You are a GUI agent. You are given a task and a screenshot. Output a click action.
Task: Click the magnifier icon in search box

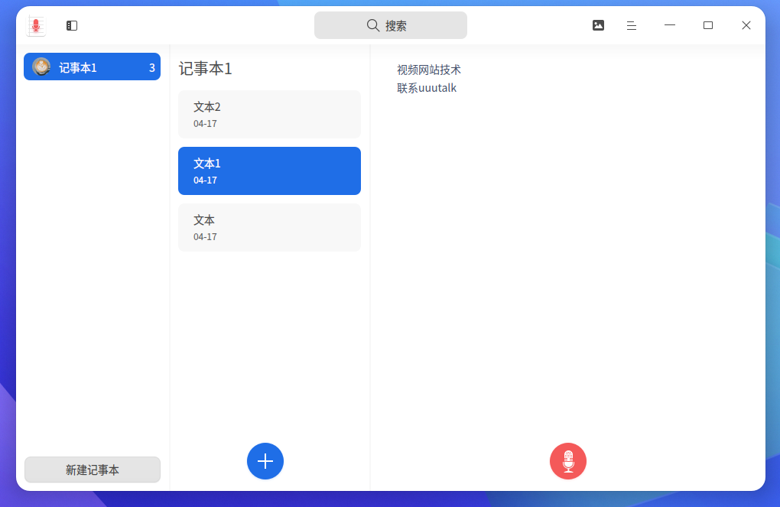coord(373,25)
